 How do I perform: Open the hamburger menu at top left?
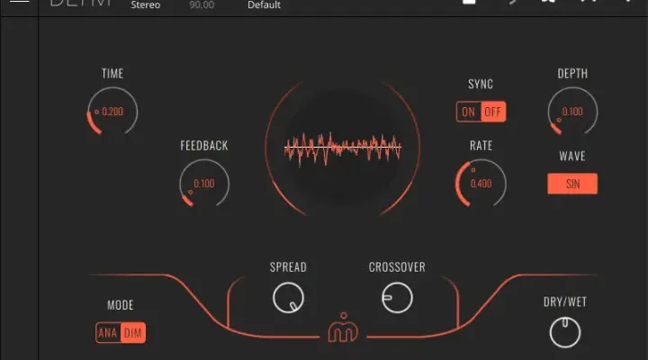(19, 3)
